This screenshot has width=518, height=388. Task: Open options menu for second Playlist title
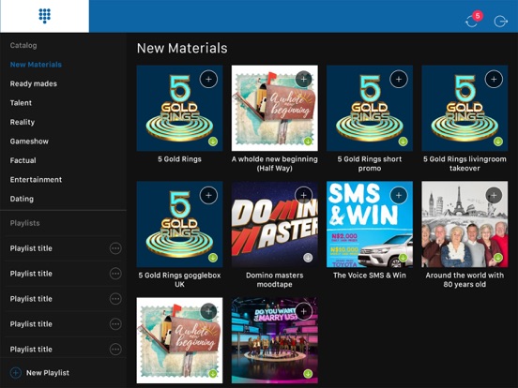point(115,274)
